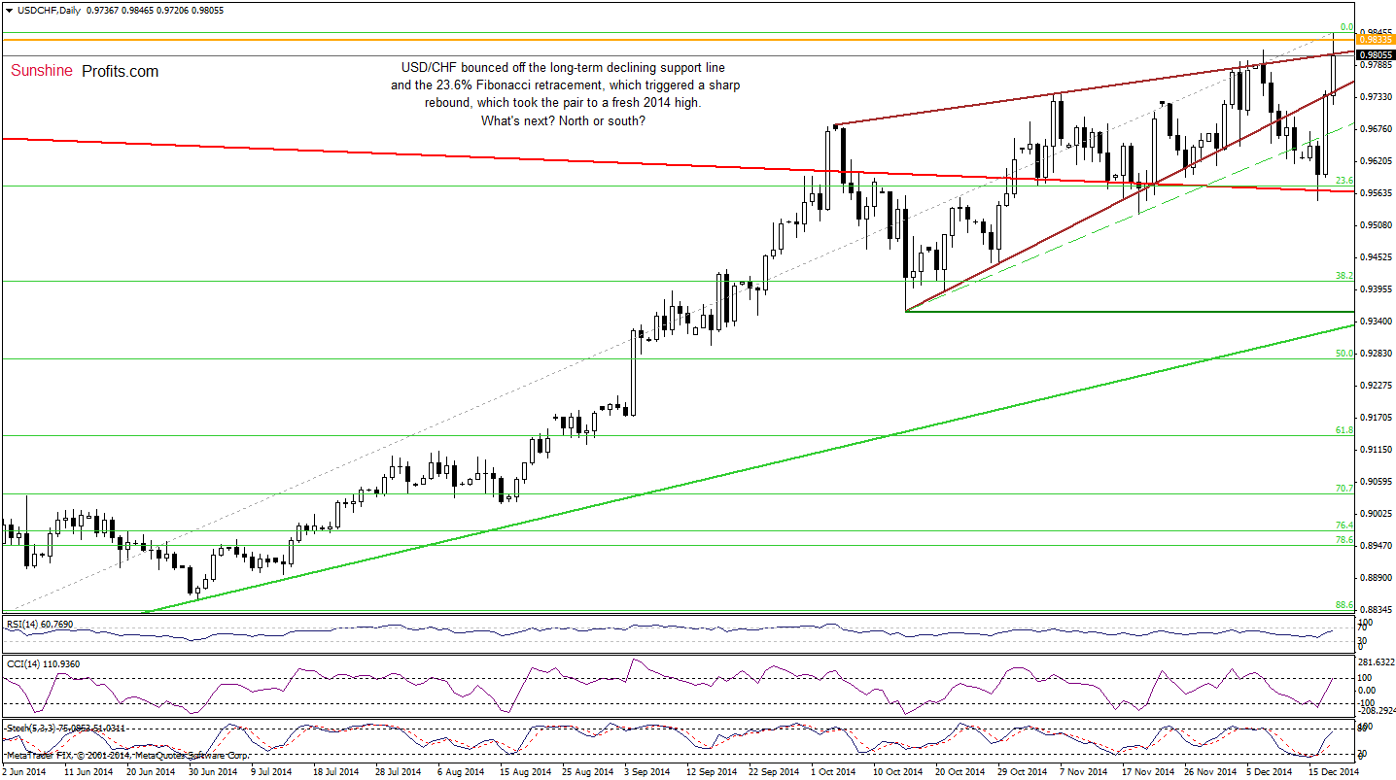
Task: Click the 50.0 Fibonacci level label
Action: pyautogui.click(x=1344, y=354)
